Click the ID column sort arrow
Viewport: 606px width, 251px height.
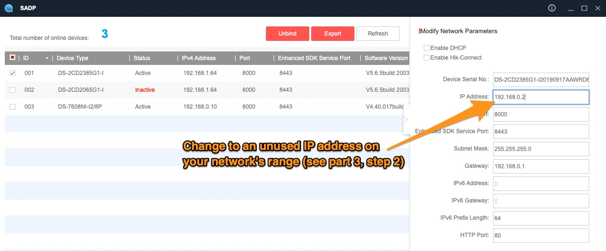(x=47, y=58)
